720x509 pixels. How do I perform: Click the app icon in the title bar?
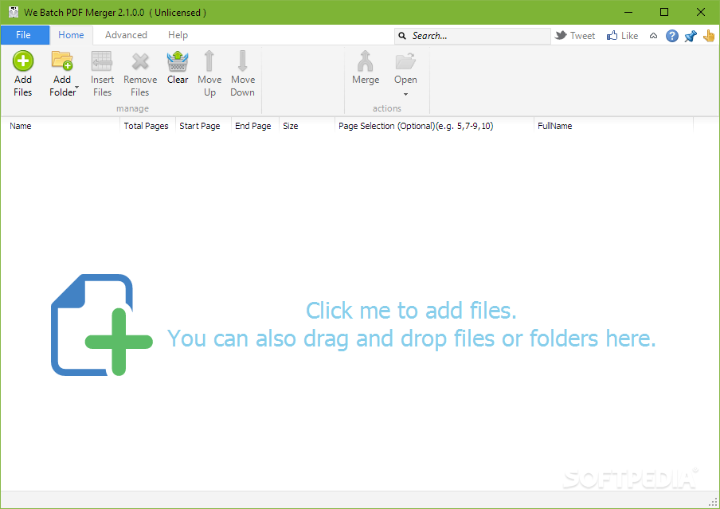click(14, 12)
